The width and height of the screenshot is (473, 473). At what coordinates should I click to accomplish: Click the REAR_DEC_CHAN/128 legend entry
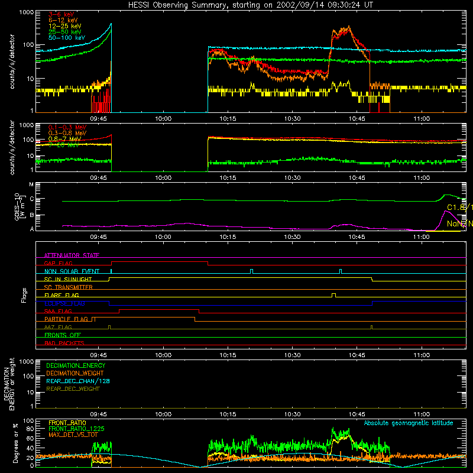(x=78, y=381)
